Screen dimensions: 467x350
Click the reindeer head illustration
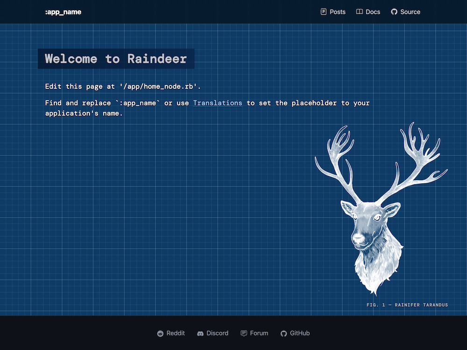(x=381, y=209)
